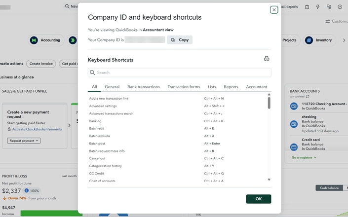Select the 'Batch post' shortcut row

[178, 144]
